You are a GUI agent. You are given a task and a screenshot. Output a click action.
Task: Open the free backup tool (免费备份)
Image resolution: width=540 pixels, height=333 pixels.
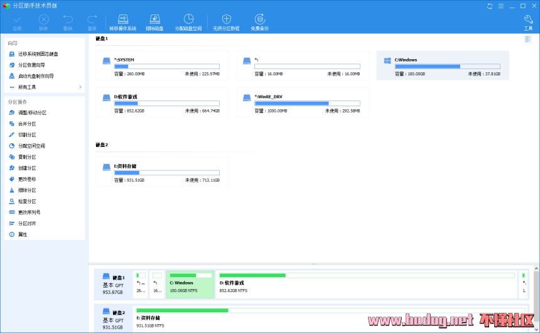[x=260, y=23]
